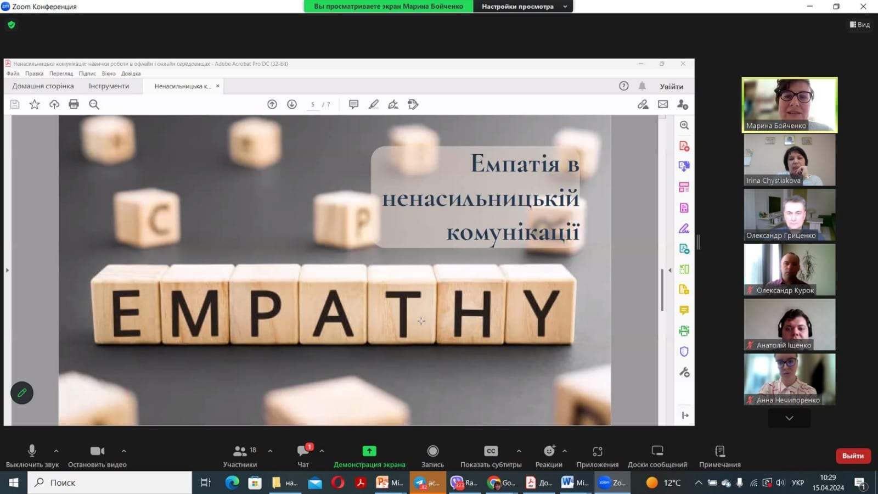Screen dimensions: 878x494
Task: Click the encryption shield icon
Action: point(12,25)
